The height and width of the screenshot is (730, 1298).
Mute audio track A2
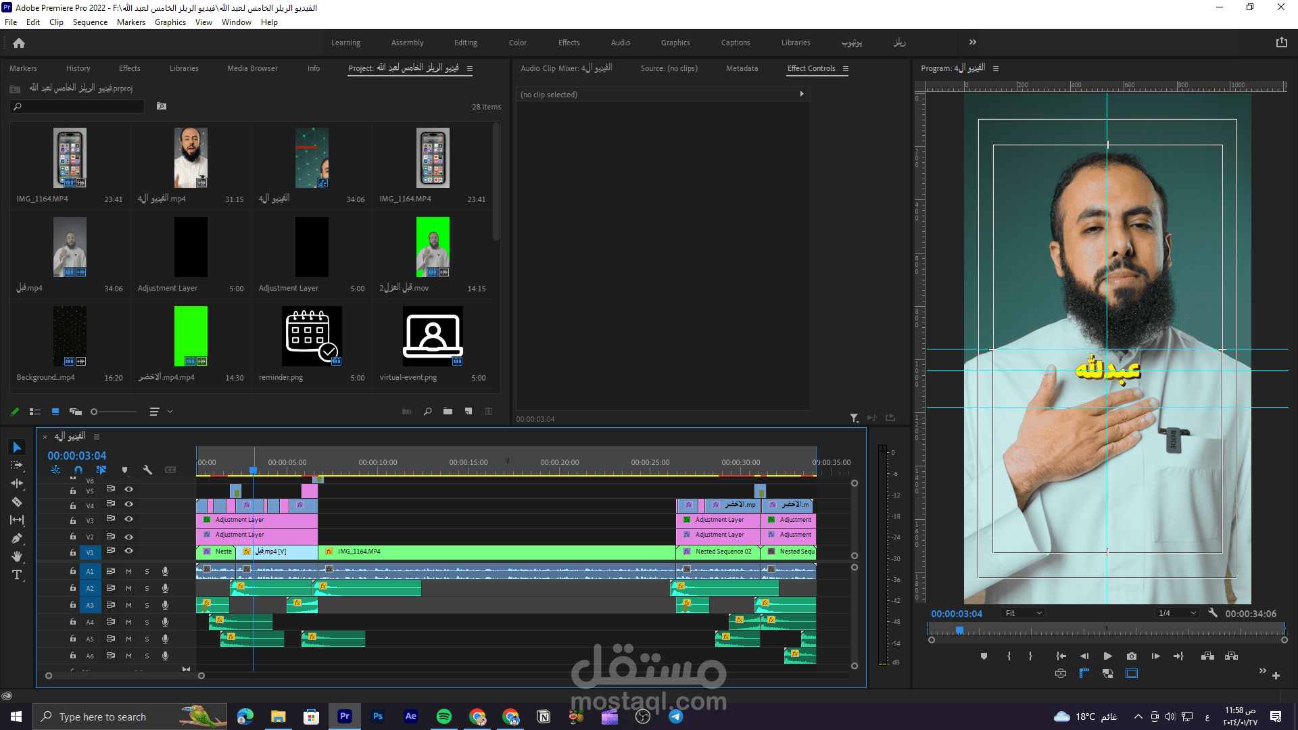point(128,588)
